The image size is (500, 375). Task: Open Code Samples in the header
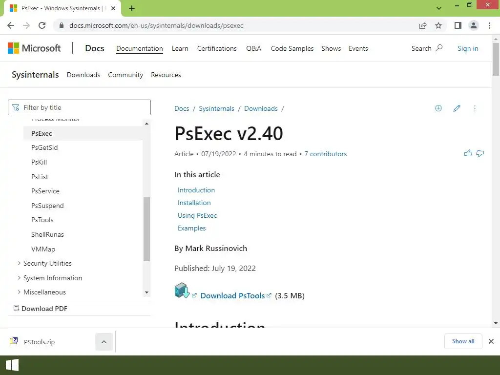click(x=292, y=48)
